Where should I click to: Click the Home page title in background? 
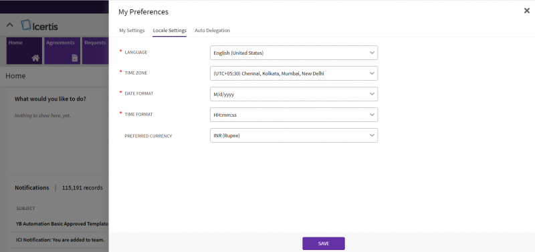click(15, 76)
